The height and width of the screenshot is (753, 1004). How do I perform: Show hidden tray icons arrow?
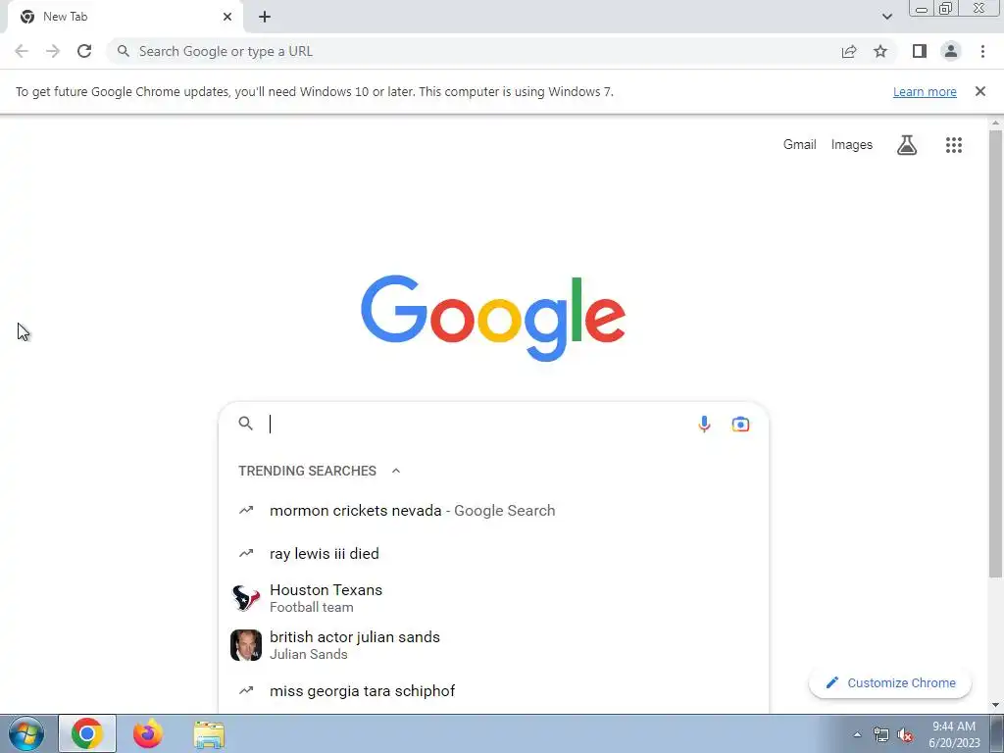pos(857,734)
